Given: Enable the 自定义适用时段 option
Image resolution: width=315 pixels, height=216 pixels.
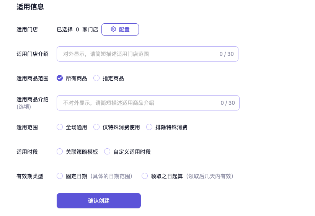Looking at the screenshot, I should [107, 152].
